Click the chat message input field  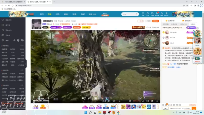click(180, 108)
